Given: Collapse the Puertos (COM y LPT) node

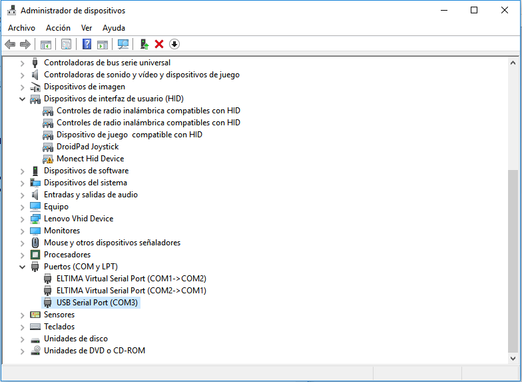Looking at the screenshot, I should (x=23, y=267).
